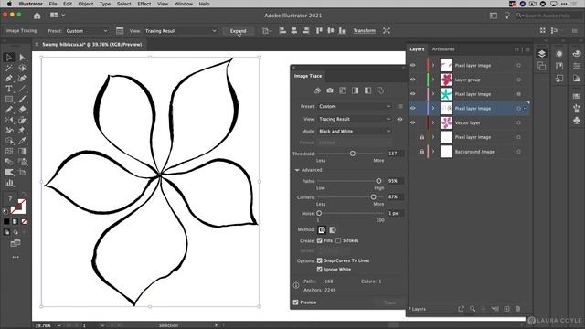Choose the Column Graph tool
The height and width of the screenshot is (329, 585).
click(9, 183)
